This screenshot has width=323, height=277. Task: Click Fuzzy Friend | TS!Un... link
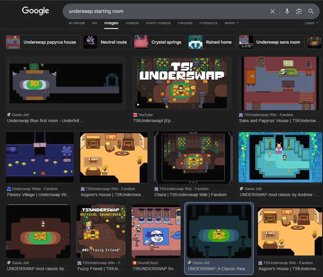click(x=100, y=269)
